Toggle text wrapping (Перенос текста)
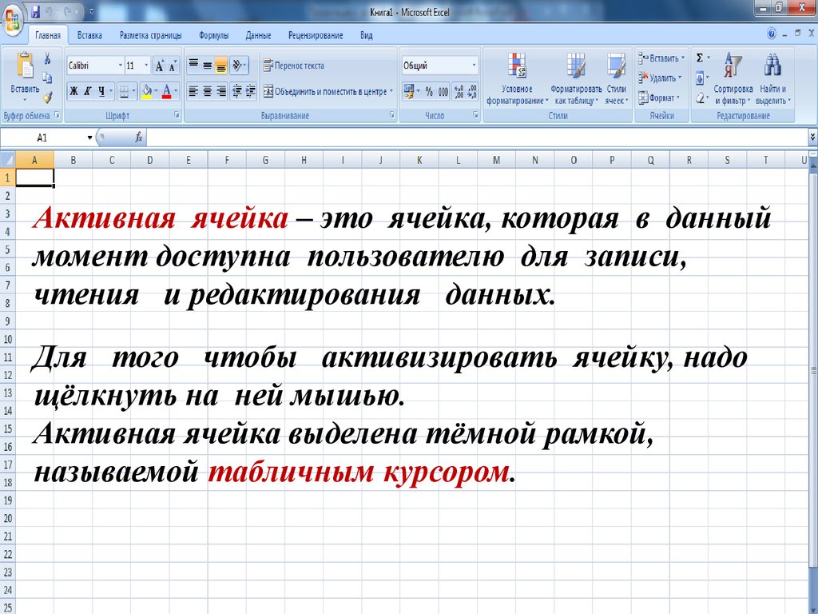Screen dimensions: 818x614 click(294, 66)
